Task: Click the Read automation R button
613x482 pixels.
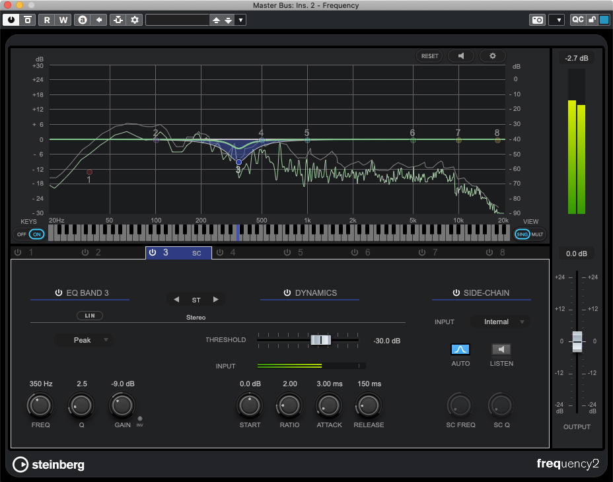Action: tap(47, 20)
